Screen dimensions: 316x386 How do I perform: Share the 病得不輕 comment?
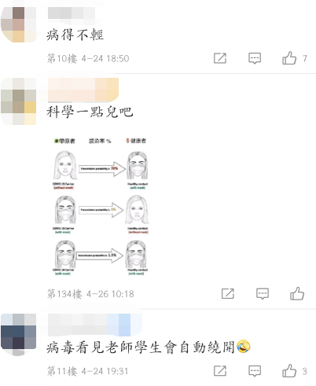coord(220,58)
